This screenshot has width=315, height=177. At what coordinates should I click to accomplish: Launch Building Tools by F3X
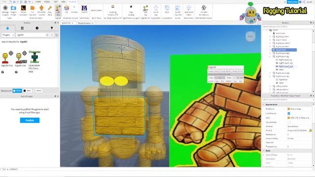point(113,10)
